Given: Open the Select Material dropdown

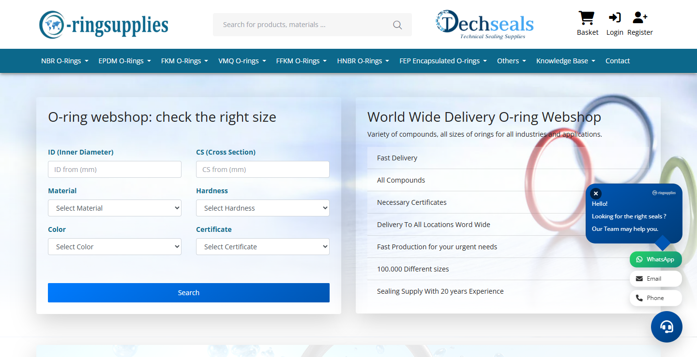Looking at the screenshot, I should click(115, 208).
